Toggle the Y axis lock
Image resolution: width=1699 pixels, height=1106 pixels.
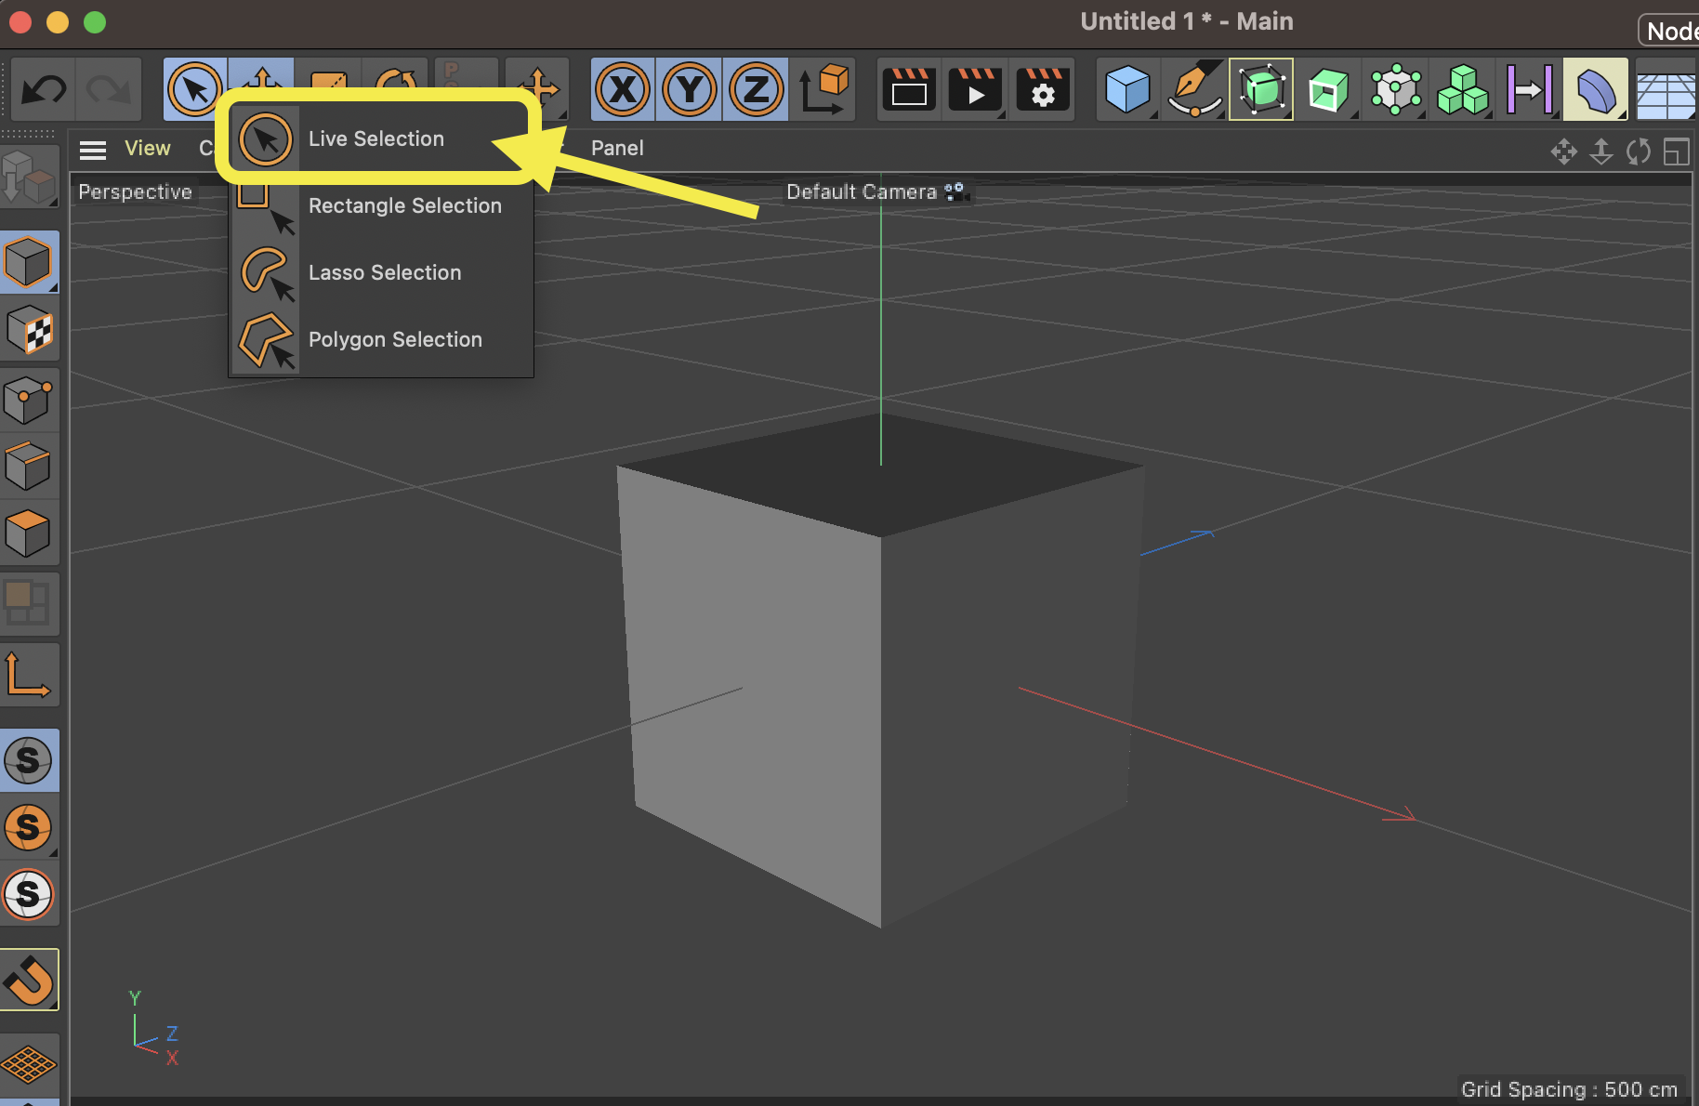[689, 89]
